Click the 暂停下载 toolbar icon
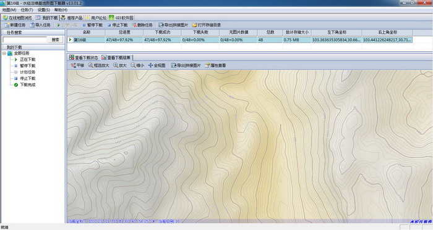 [84, 25]
